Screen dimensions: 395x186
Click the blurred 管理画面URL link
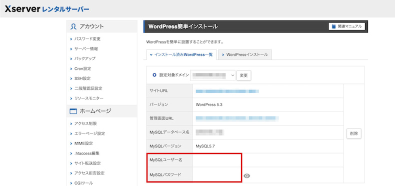pyautogui.click(x=237, y=118)
